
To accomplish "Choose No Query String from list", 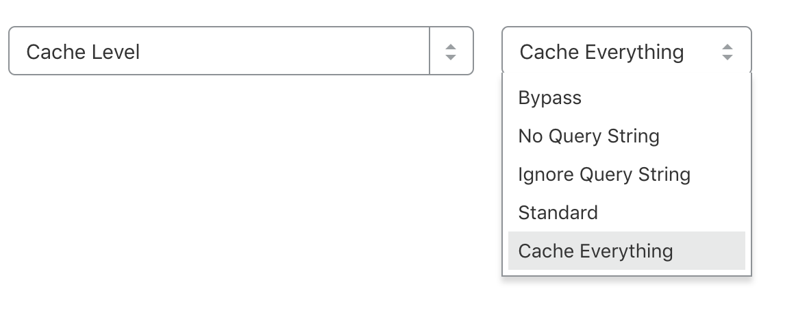I will (588, 136).
